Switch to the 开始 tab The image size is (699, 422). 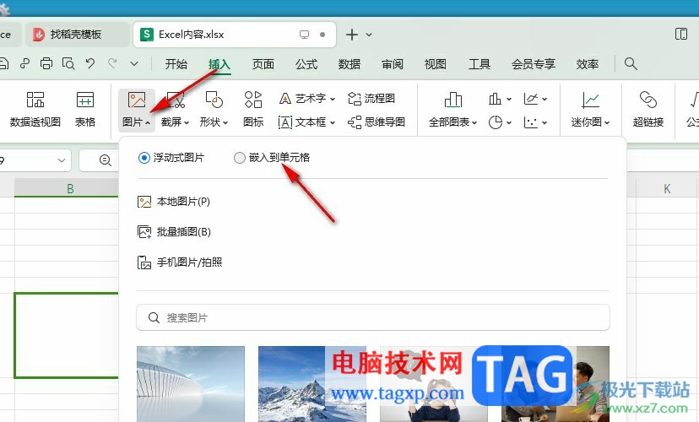point(176,64)
